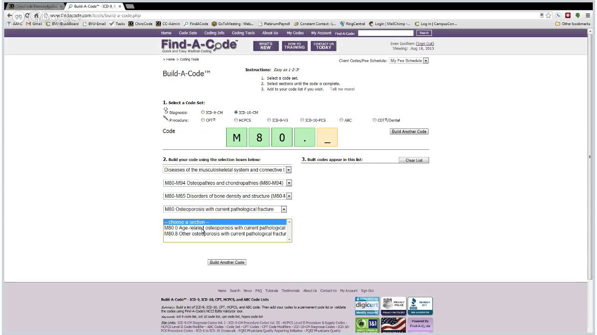
Task: Select the HCPCS radio button
Action: point(236,120)
